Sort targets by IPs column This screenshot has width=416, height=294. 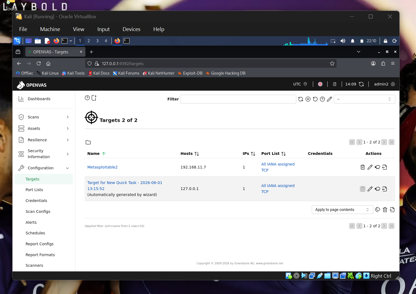pos(249,154)
